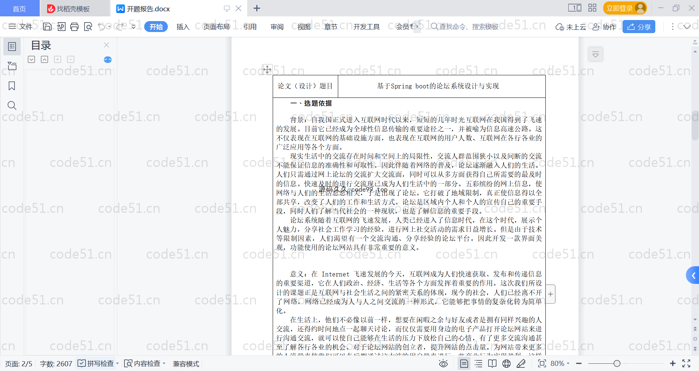The width and height of the screenshot is (699, 371).
Task: Open the 拼写检查 dropdown arrow
Action: click(x=117, y=363)
